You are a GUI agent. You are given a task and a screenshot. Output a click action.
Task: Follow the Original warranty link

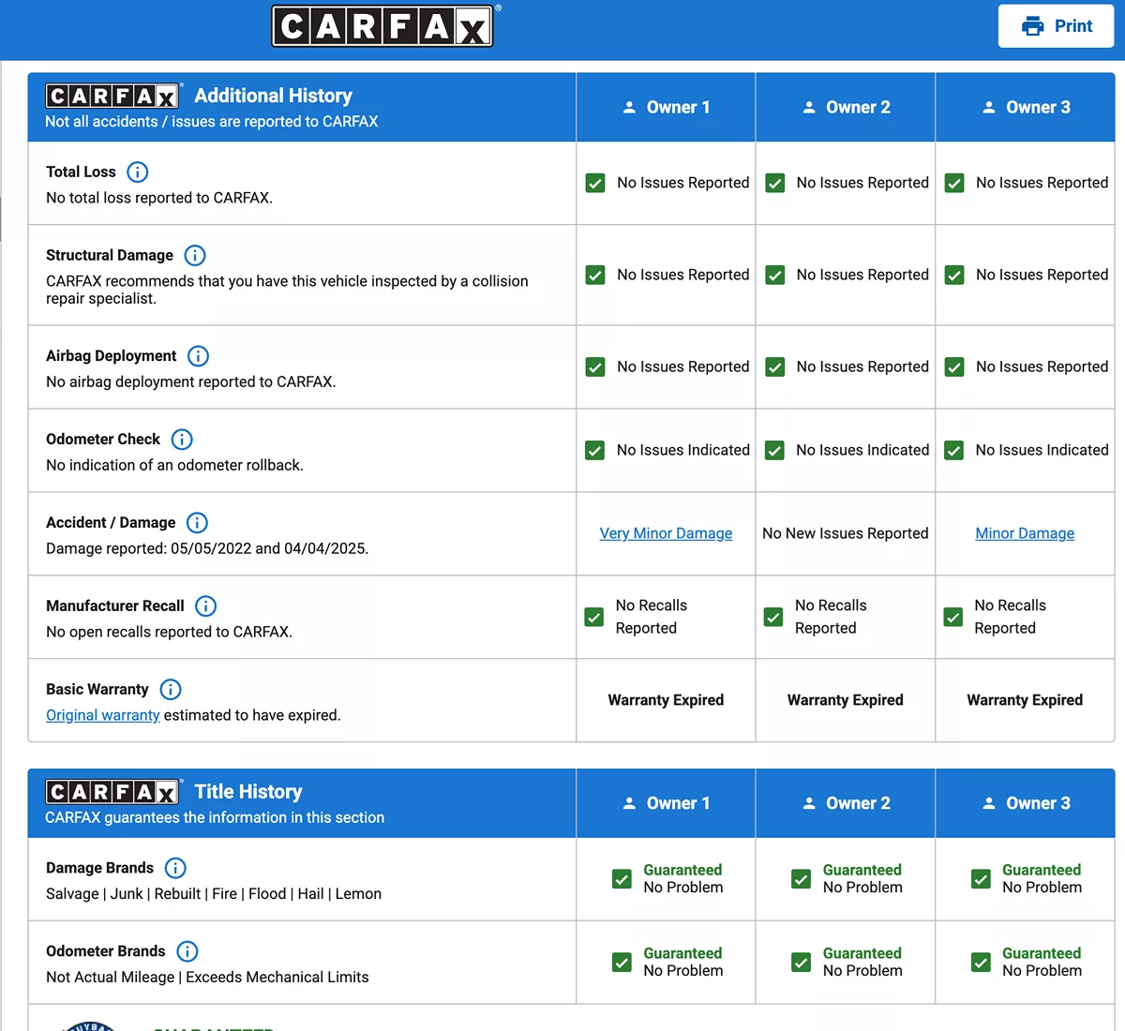point(103,715)
